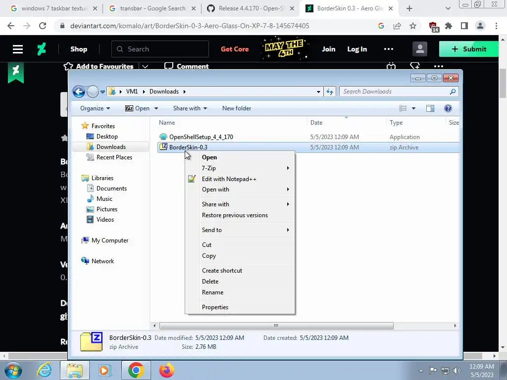
Task: Switch to the transbar Google Search tab
Action: 152,9
